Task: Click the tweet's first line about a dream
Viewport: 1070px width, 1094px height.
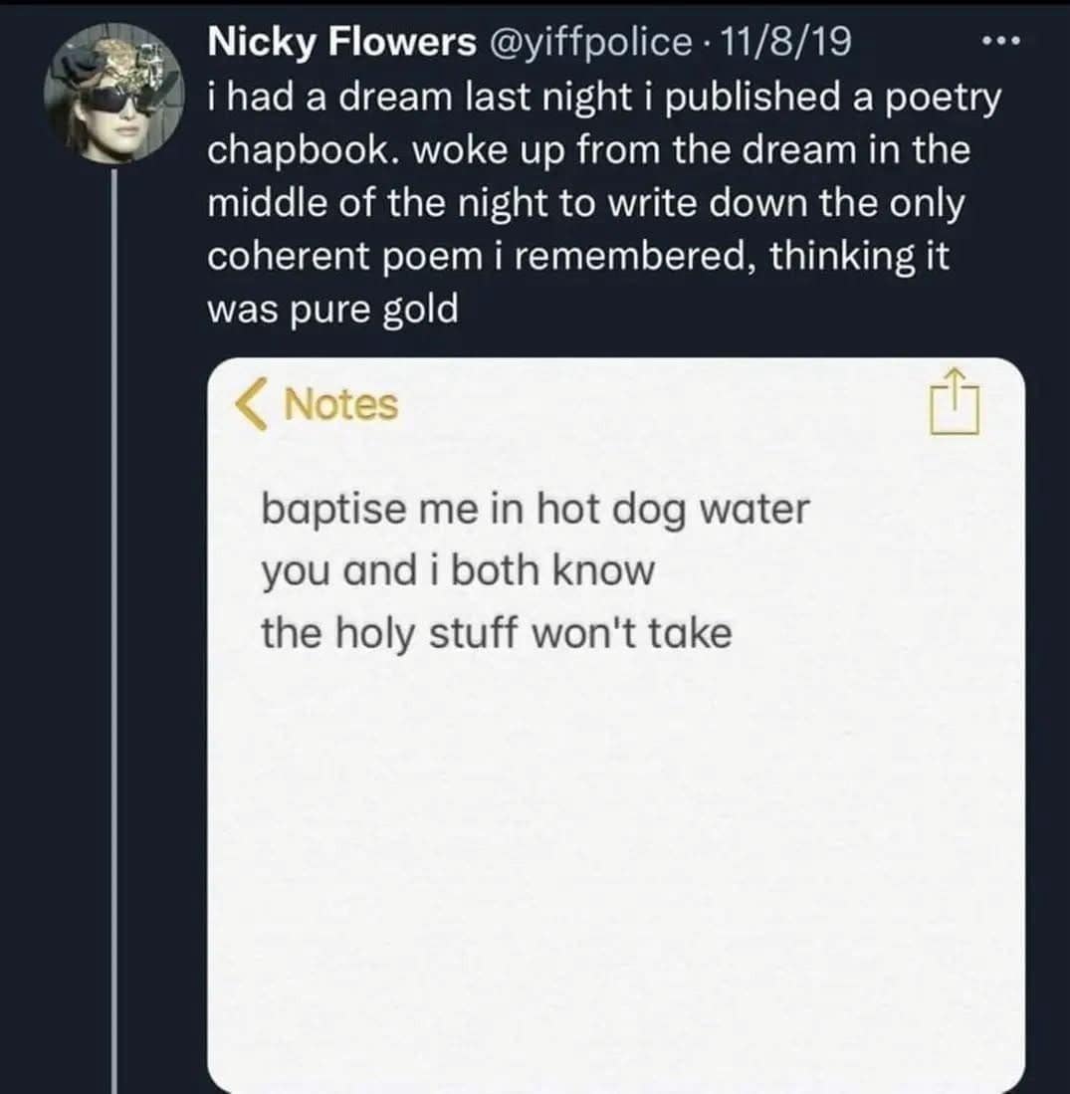Action: pyautogui.click(x=603, y=97)
